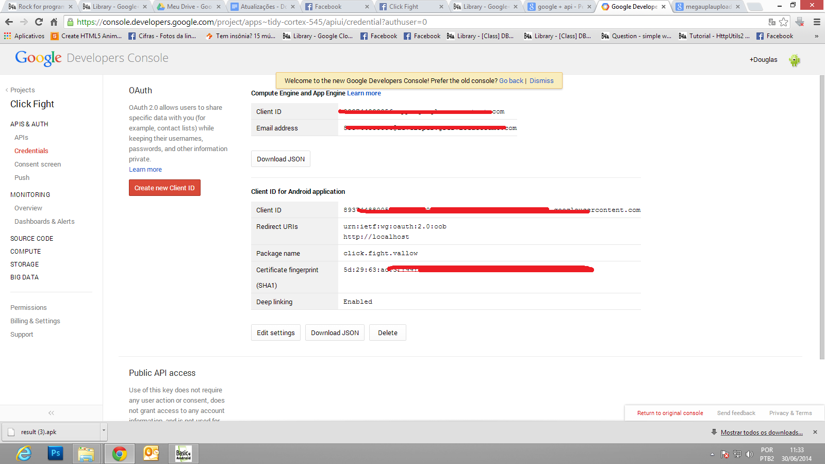This screenshot has width=825, height=464.
Task: Collapse the sidebar with double chevron
Action: pos(51,413)
